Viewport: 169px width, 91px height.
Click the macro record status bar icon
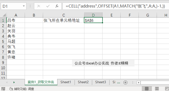click(3, 89)
